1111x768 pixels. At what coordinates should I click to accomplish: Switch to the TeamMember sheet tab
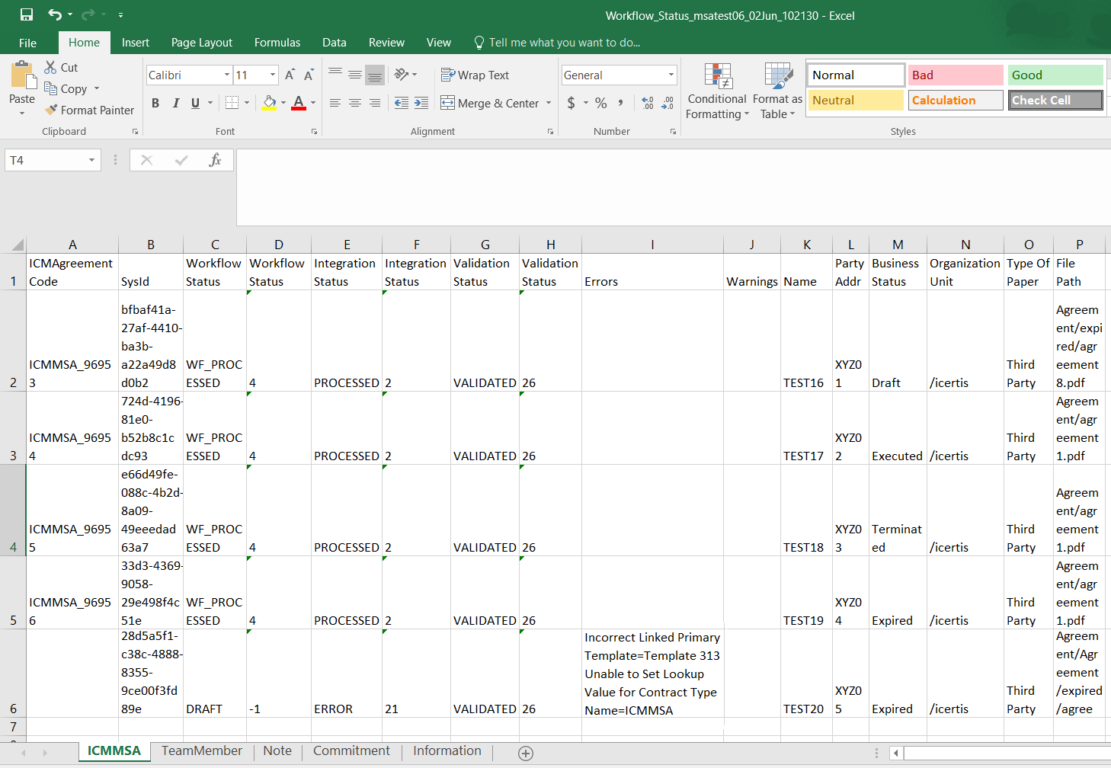point(202,750)
